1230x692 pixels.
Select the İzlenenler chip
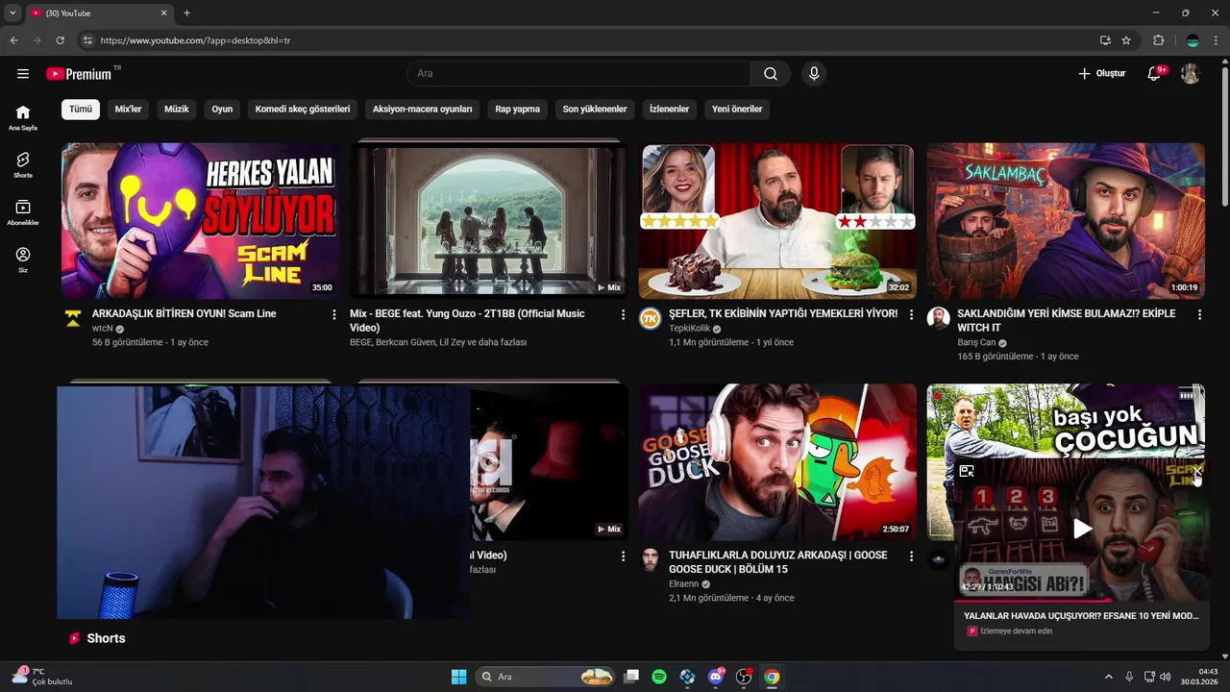coord(669,109)
